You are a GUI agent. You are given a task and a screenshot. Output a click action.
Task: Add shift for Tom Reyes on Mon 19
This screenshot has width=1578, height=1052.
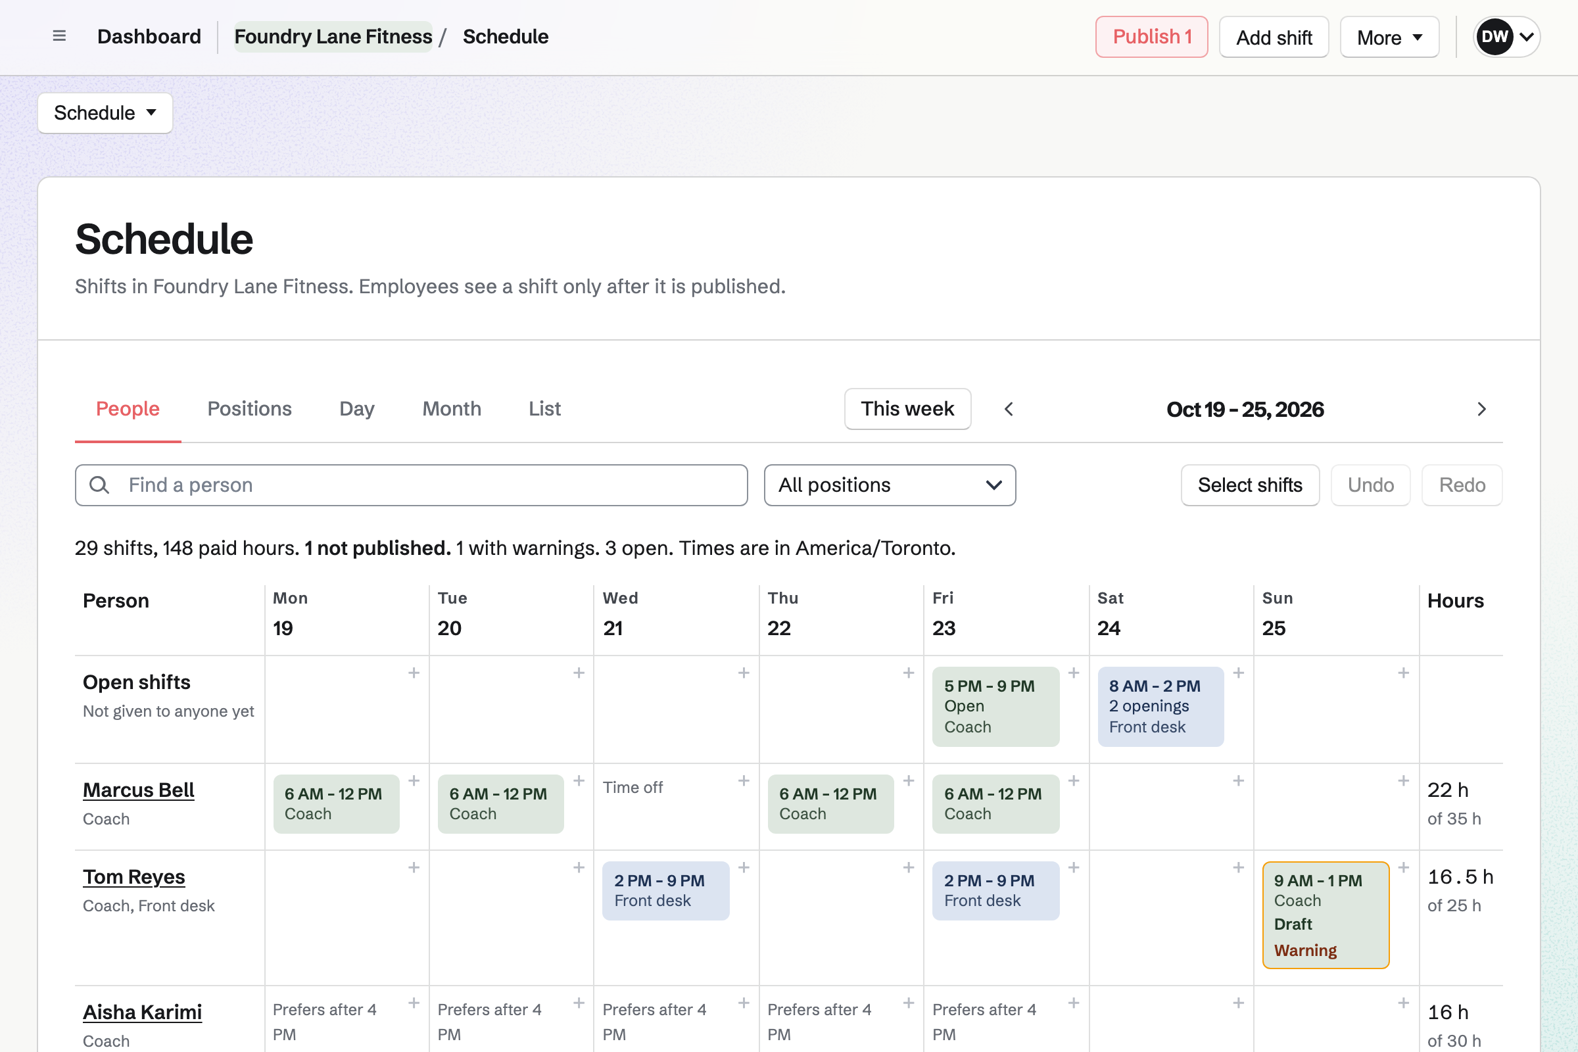pyautogui.click(x=414, y=867)
